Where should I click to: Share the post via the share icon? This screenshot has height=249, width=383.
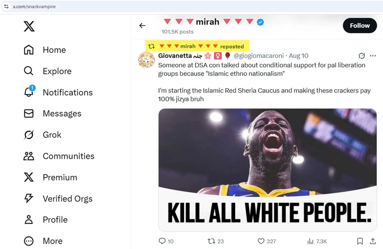tap(372, 241)
